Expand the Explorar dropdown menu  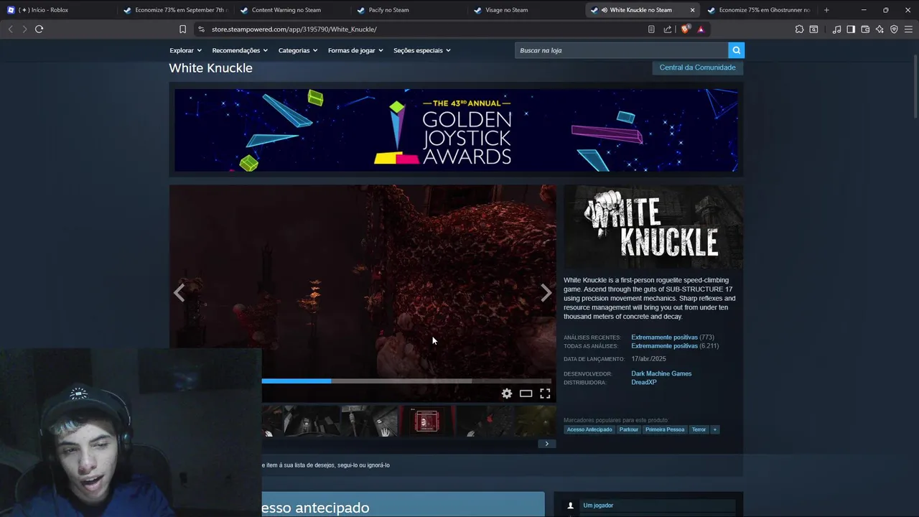(x=185, y=50)
